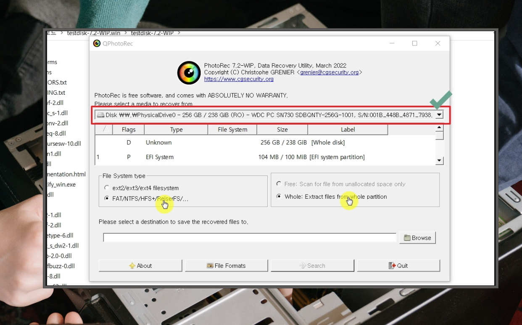Image resolution: width=522 pixels, height=325 pixels.
Task: Select Free: Scan unallocated space only option
Action: (279, 184)
